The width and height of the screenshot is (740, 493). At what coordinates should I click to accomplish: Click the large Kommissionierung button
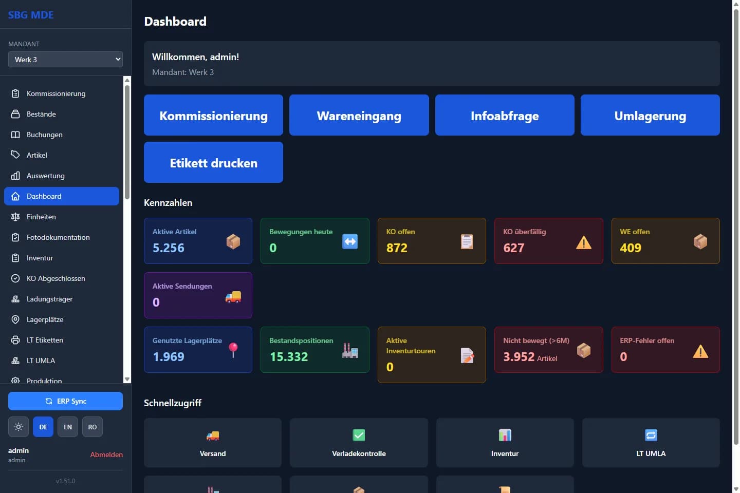[213, 115]
